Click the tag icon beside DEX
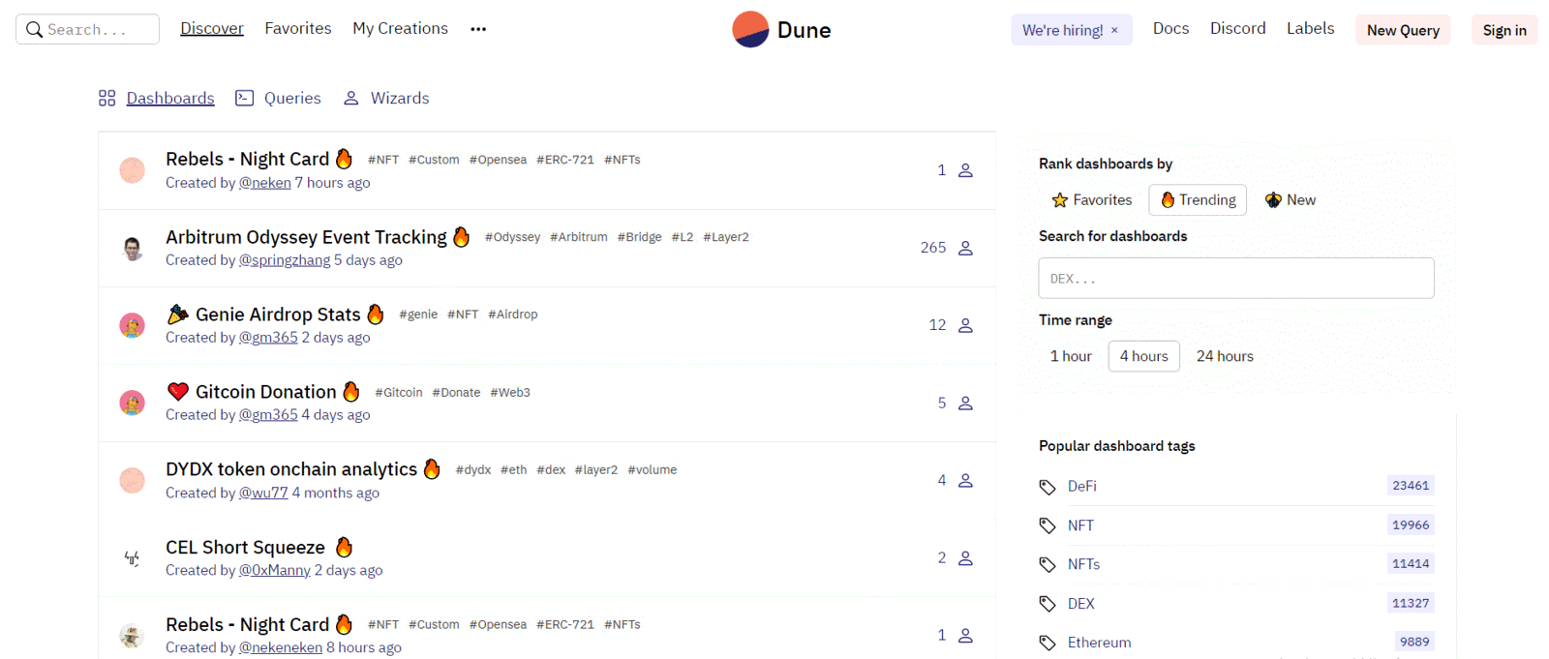The height and width of the screenshot is (659, 1549). (1048, 604)
